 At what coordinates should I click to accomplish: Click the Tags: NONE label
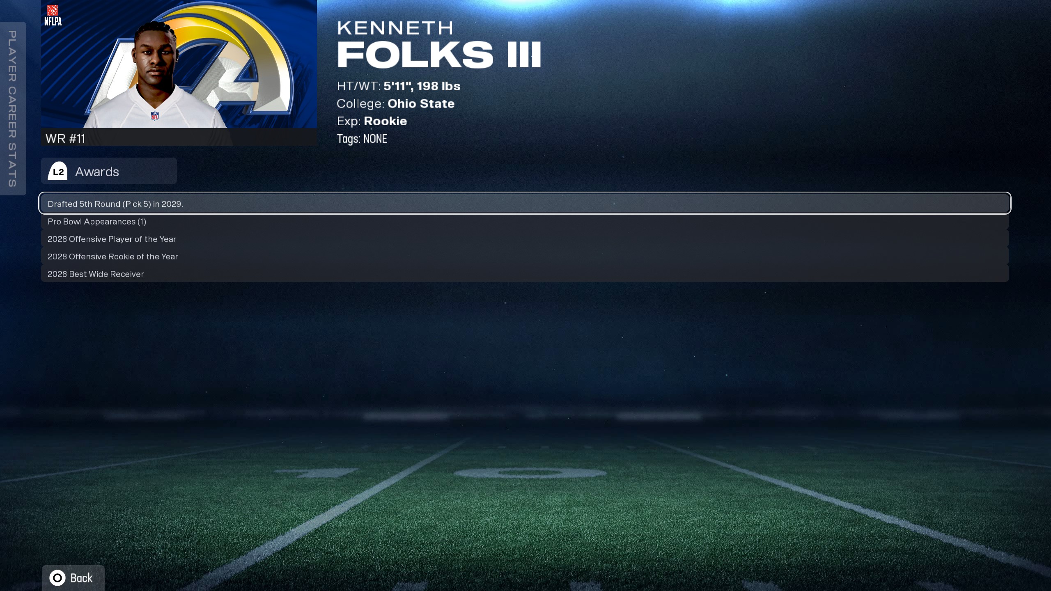point(362,139)
